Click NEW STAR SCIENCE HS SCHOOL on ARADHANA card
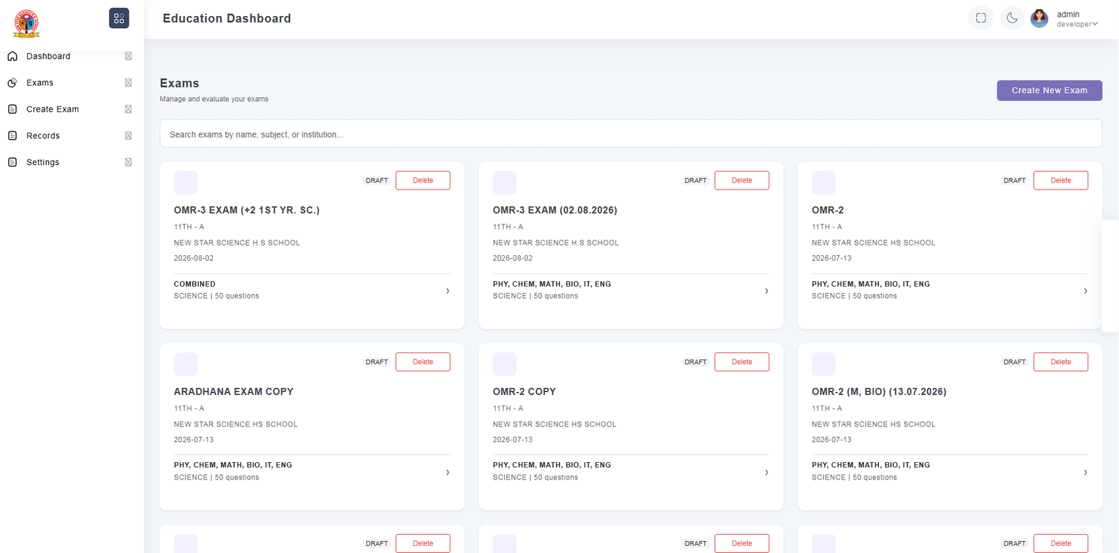The image size is (1119, 553). (x=236, y=424)
